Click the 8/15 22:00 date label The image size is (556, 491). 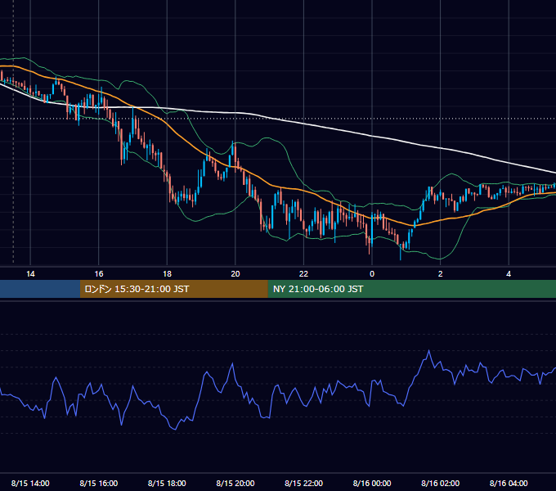[304, 483]
